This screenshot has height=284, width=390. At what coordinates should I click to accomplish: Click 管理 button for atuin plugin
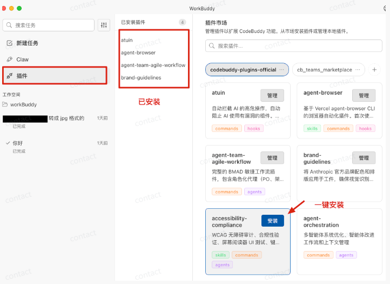(272, 95)
